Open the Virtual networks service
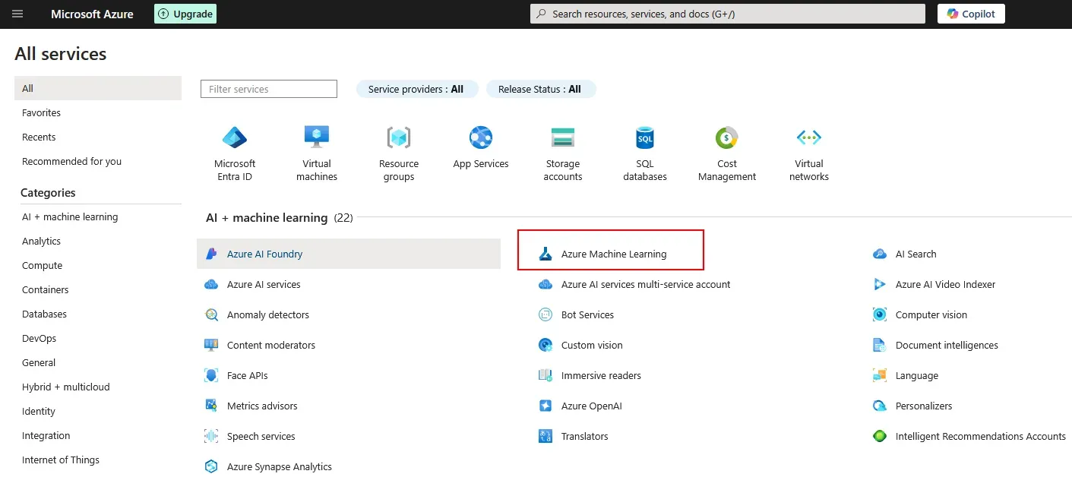1072x477 pixels. [x=808, y=152]
